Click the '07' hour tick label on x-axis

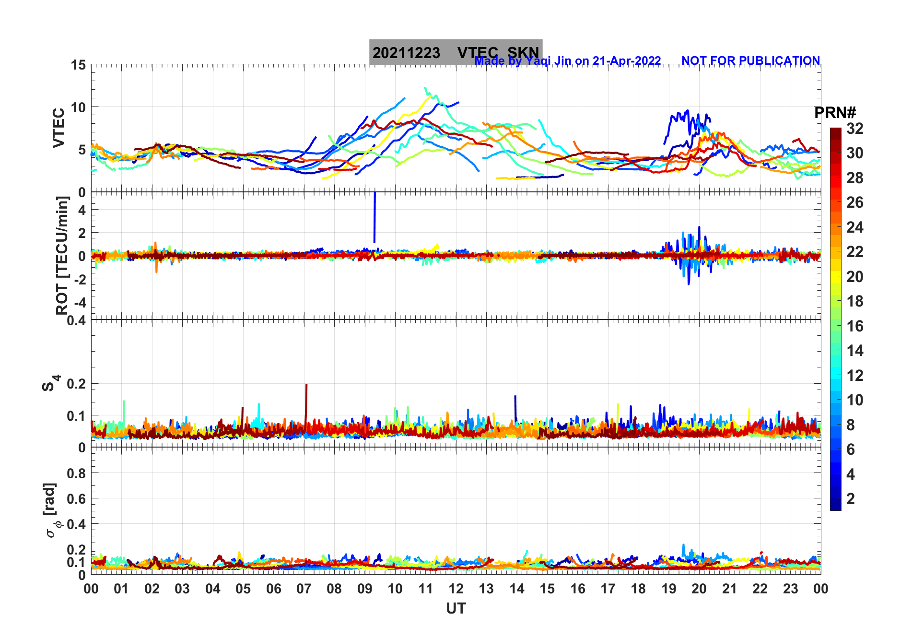tap(304, 589)
